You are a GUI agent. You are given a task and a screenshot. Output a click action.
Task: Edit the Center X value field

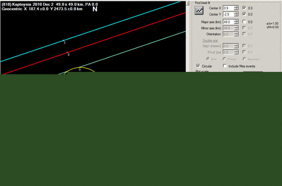pos(229,8)
